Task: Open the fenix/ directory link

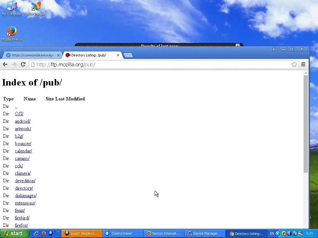Action: pos(20,210)
